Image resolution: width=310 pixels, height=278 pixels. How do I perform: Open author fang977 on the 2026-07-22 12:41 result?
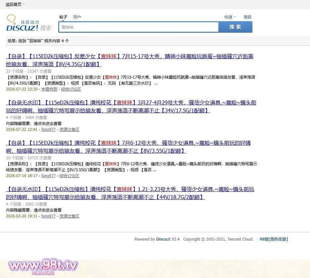[x=48, y=130]
